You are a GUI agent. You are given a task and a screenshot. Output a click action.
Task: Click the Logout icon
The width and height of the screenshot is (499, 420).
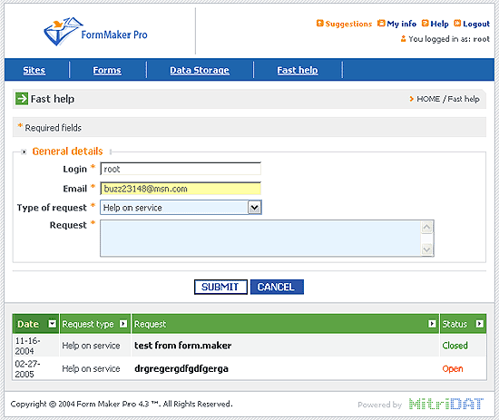click(457, 24)
